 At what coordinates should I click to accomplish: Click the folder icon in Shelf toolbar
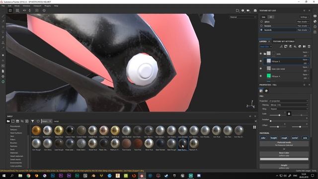point(8,121)
